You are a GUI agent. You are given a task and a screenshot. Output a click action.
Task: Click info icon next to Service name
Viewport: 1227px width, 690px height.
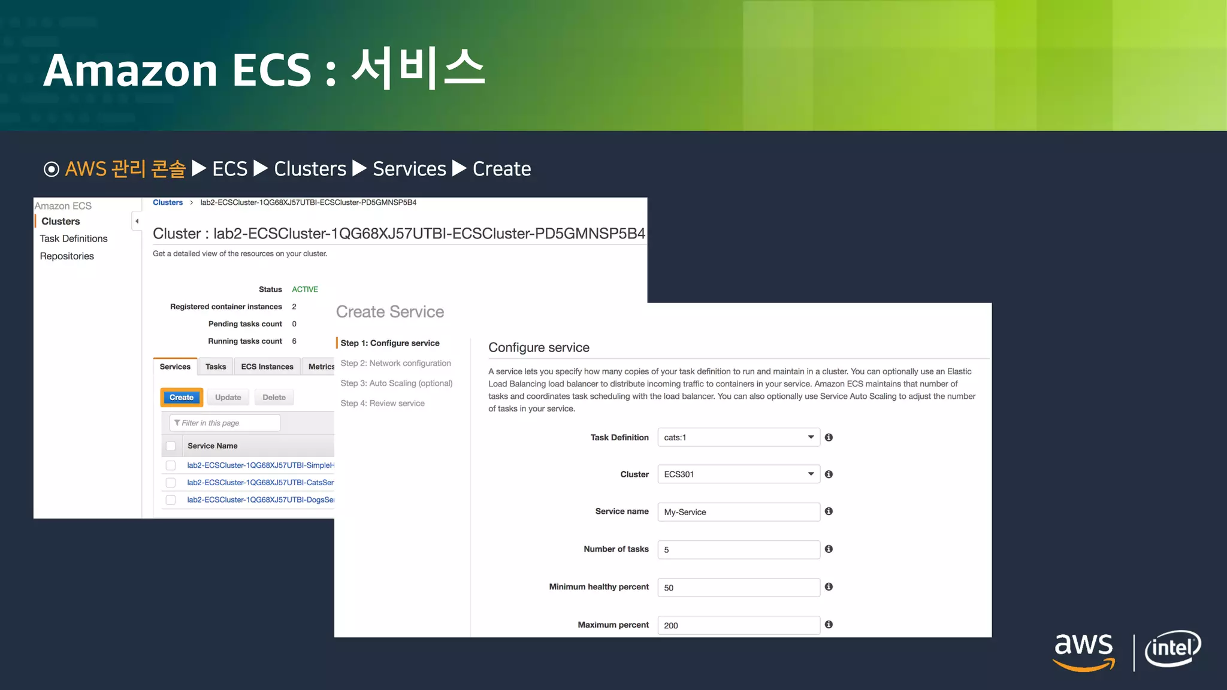(829, 511)
